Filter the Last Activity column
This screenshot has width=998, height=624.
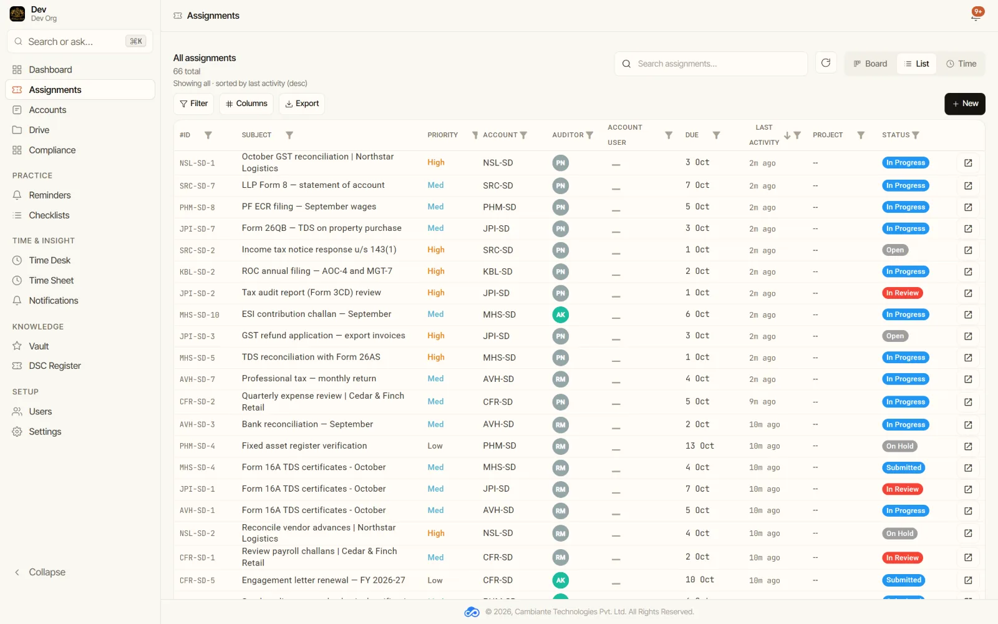click(797, 135)
